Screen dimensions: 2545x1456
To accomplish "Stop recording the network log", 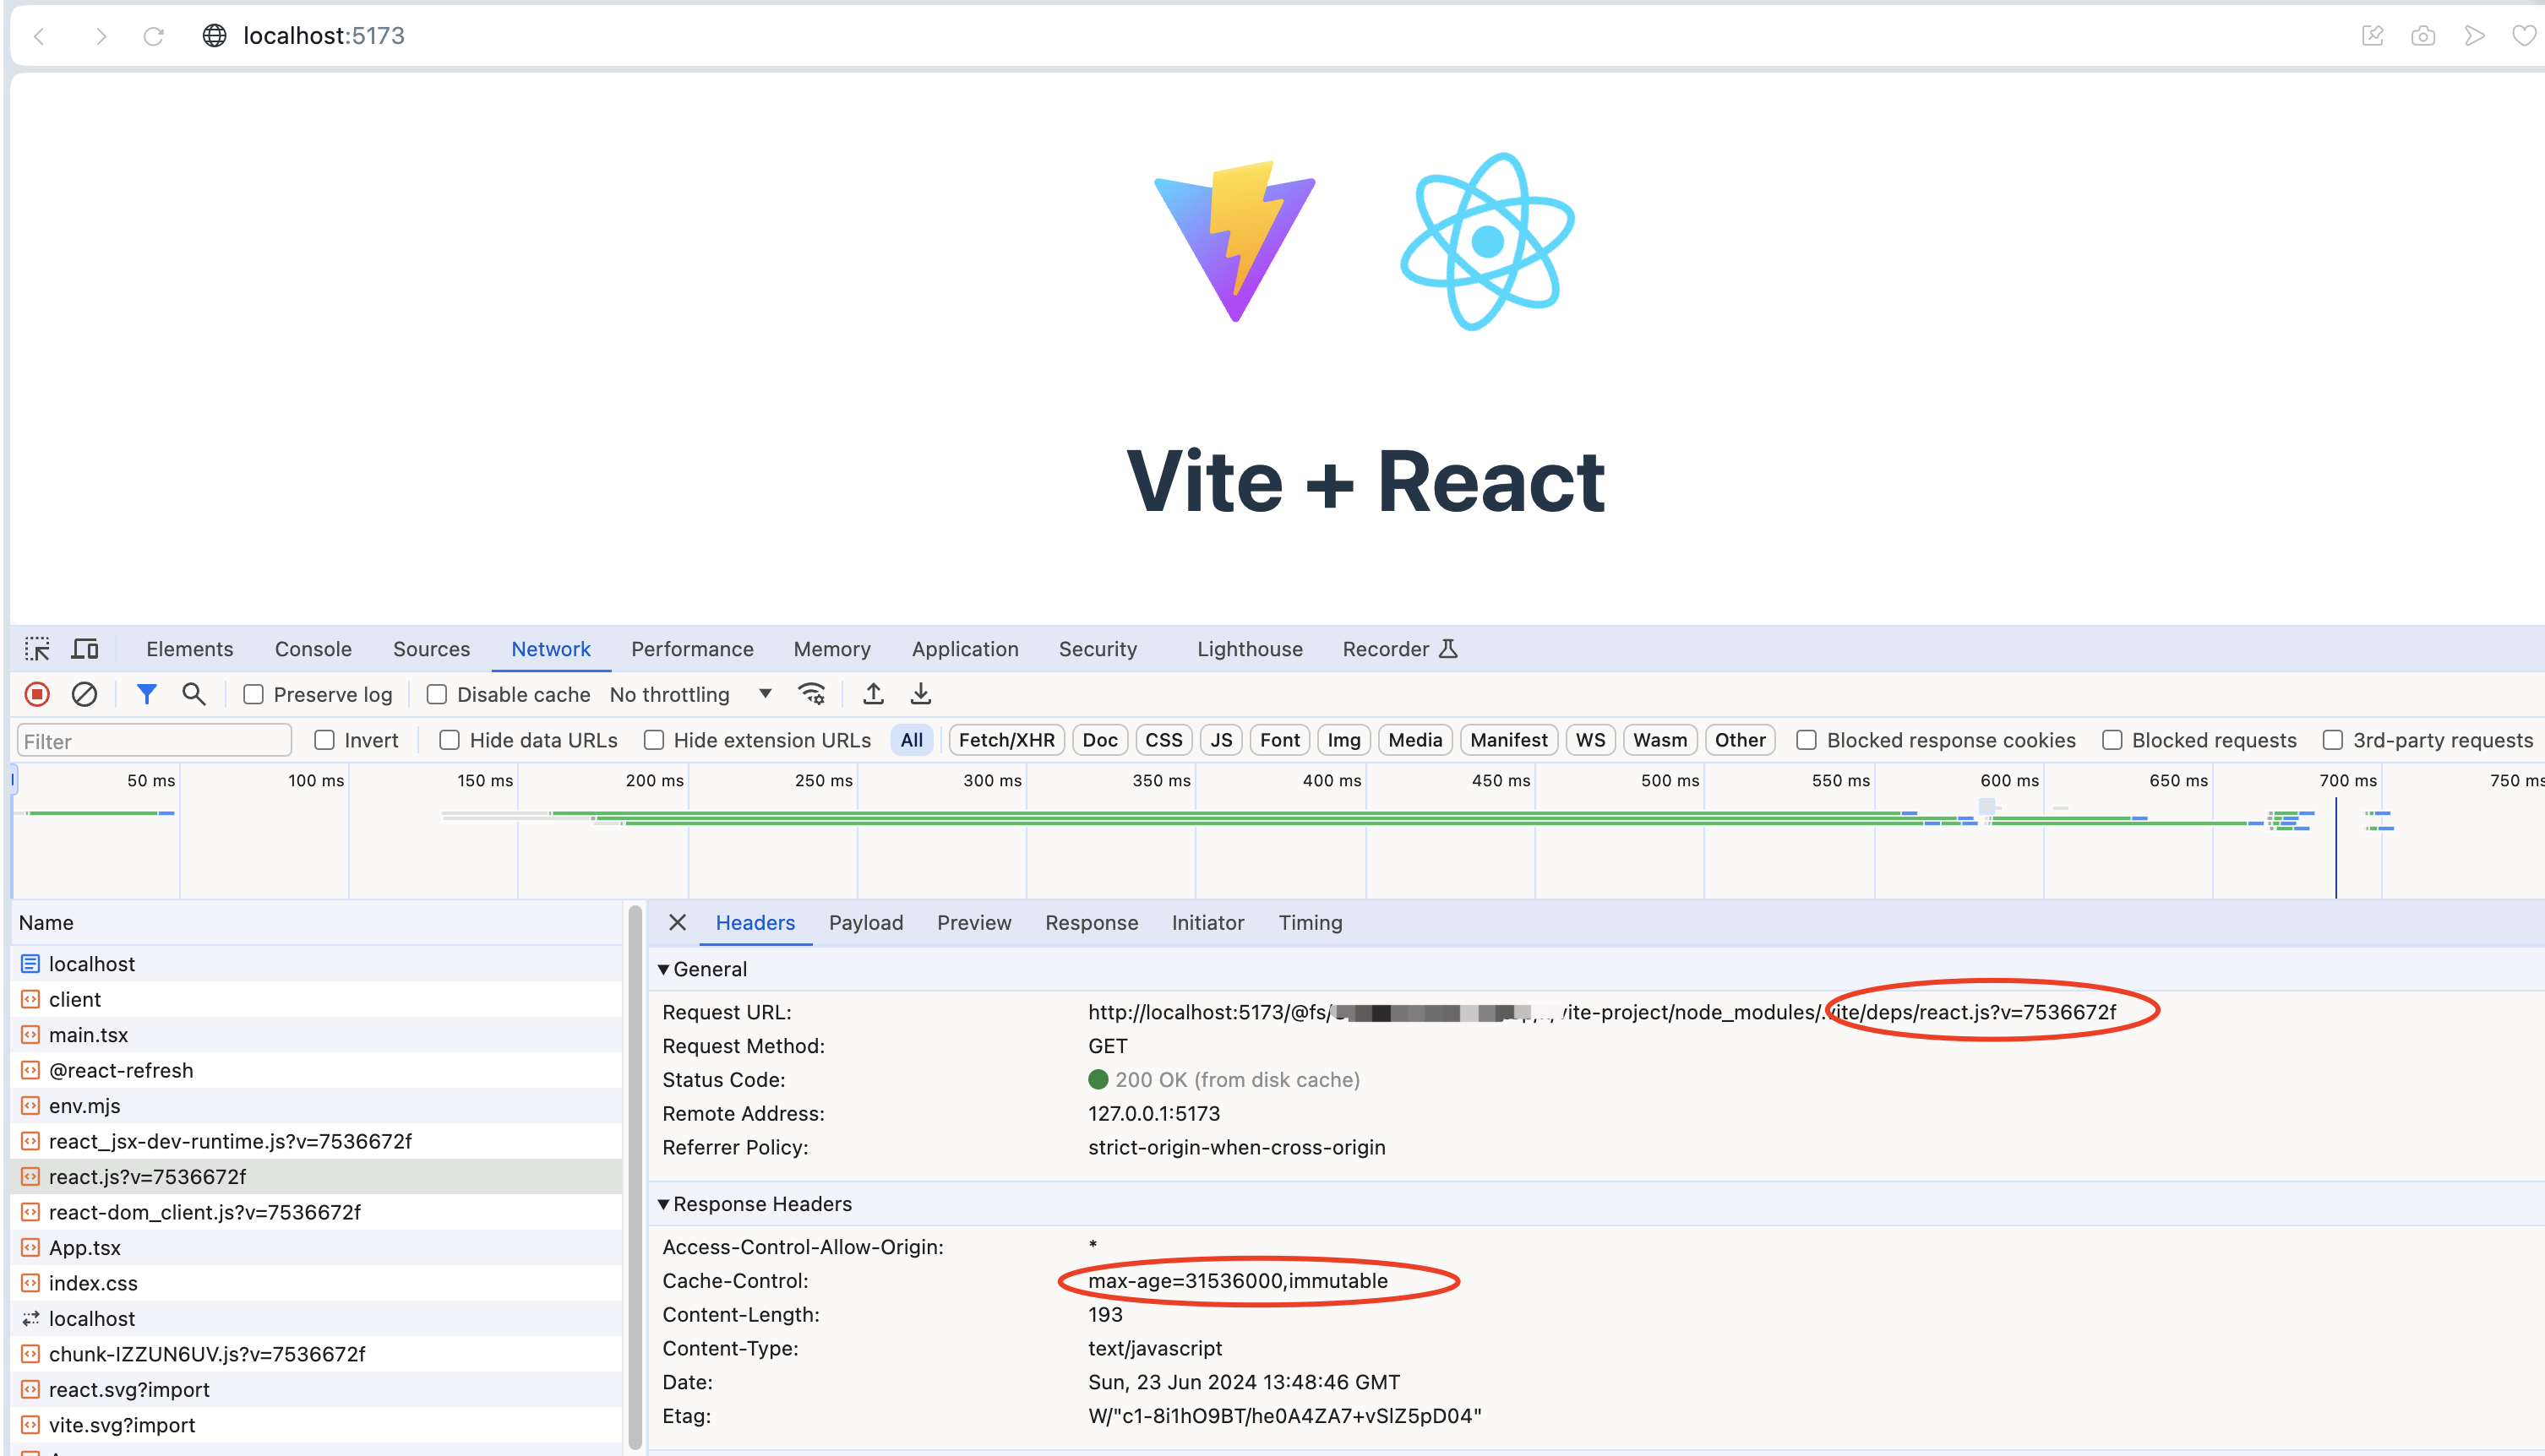I will (x=37, y=694).
